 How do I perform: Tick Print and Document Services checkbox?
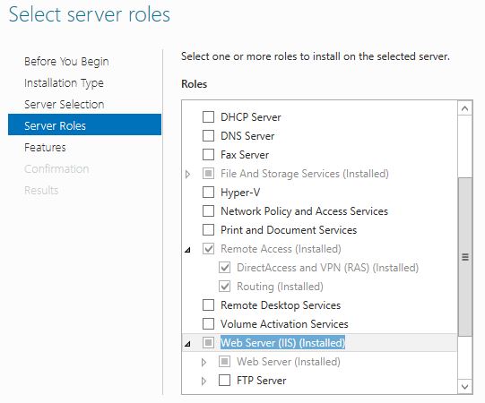click(208, 230)
